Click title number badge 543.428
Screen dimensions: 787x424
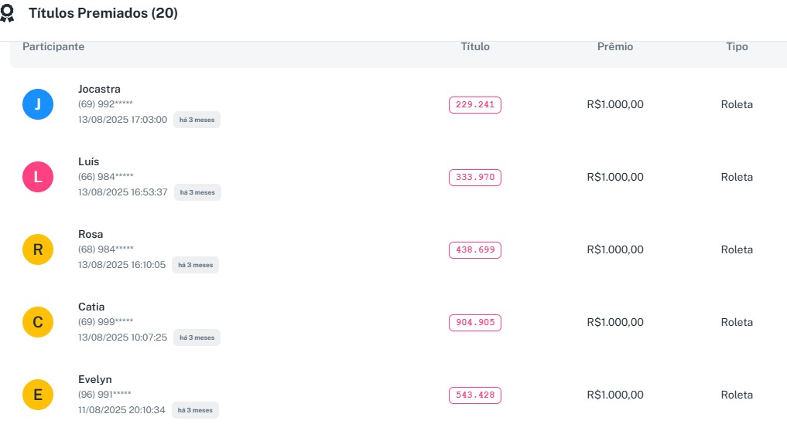[475, 395]
